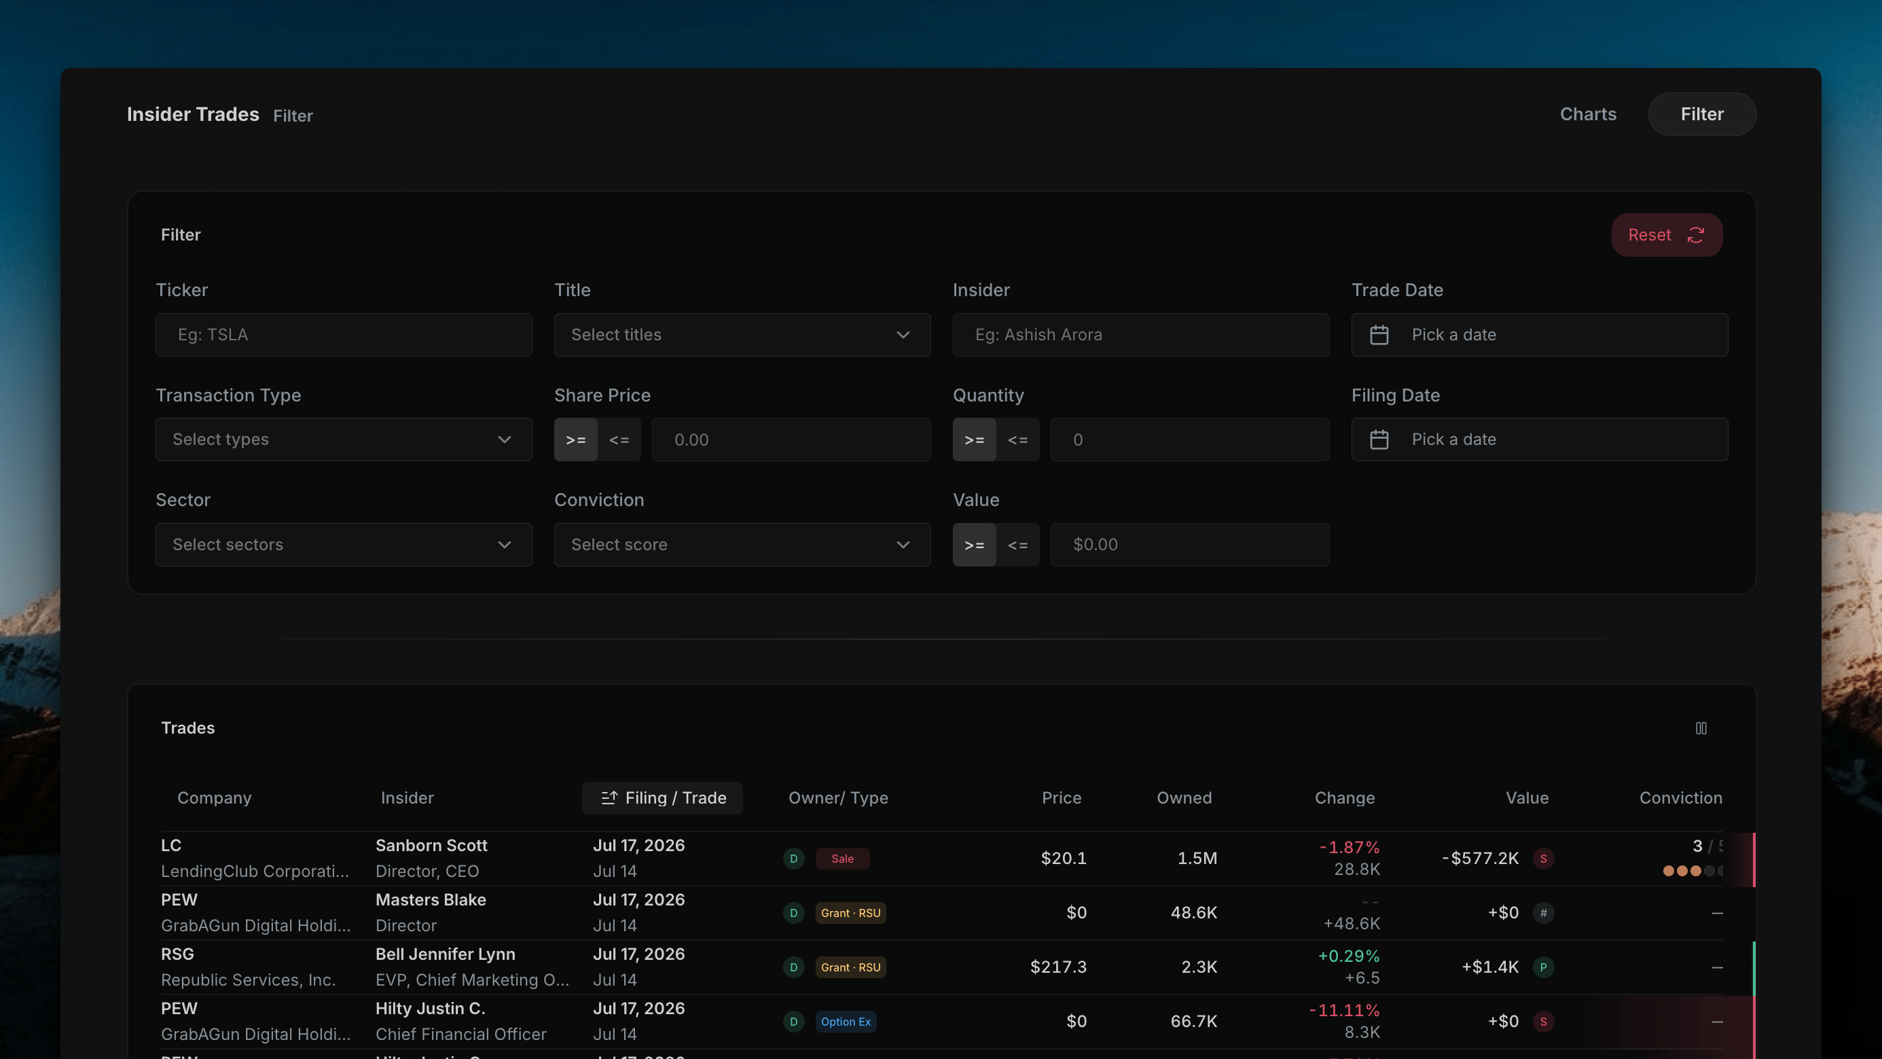1882x1059 pixels.
Task: Click company name Republic Services, Inc.
Action: click(249, 980)
